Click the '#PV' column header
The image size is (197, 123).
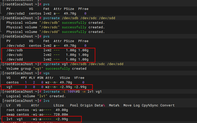pos(24,78)
